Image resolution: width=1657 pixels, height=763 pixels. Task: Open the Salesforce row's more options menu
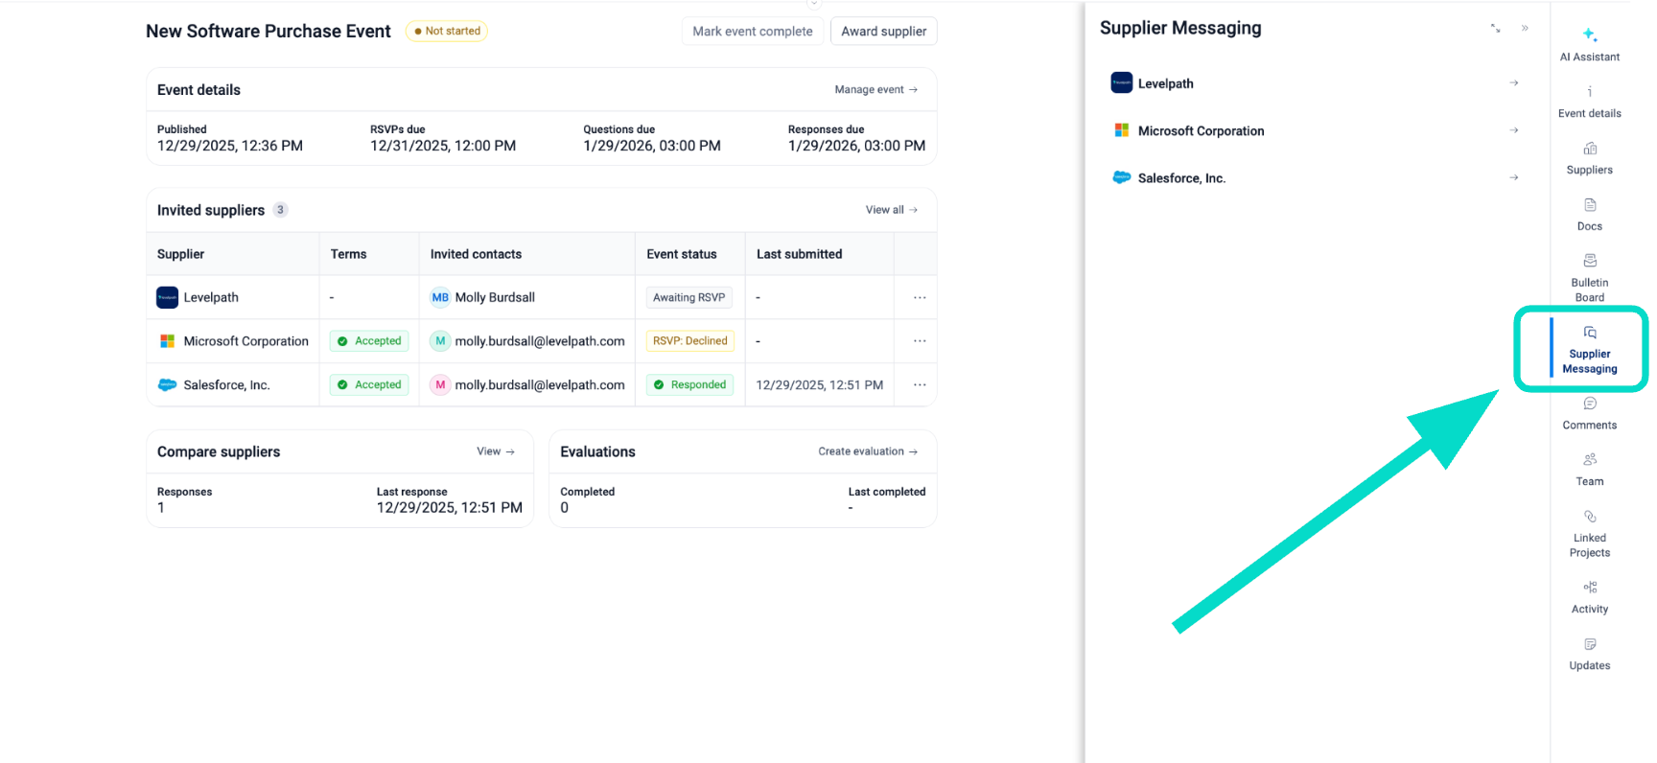point(920,385)
